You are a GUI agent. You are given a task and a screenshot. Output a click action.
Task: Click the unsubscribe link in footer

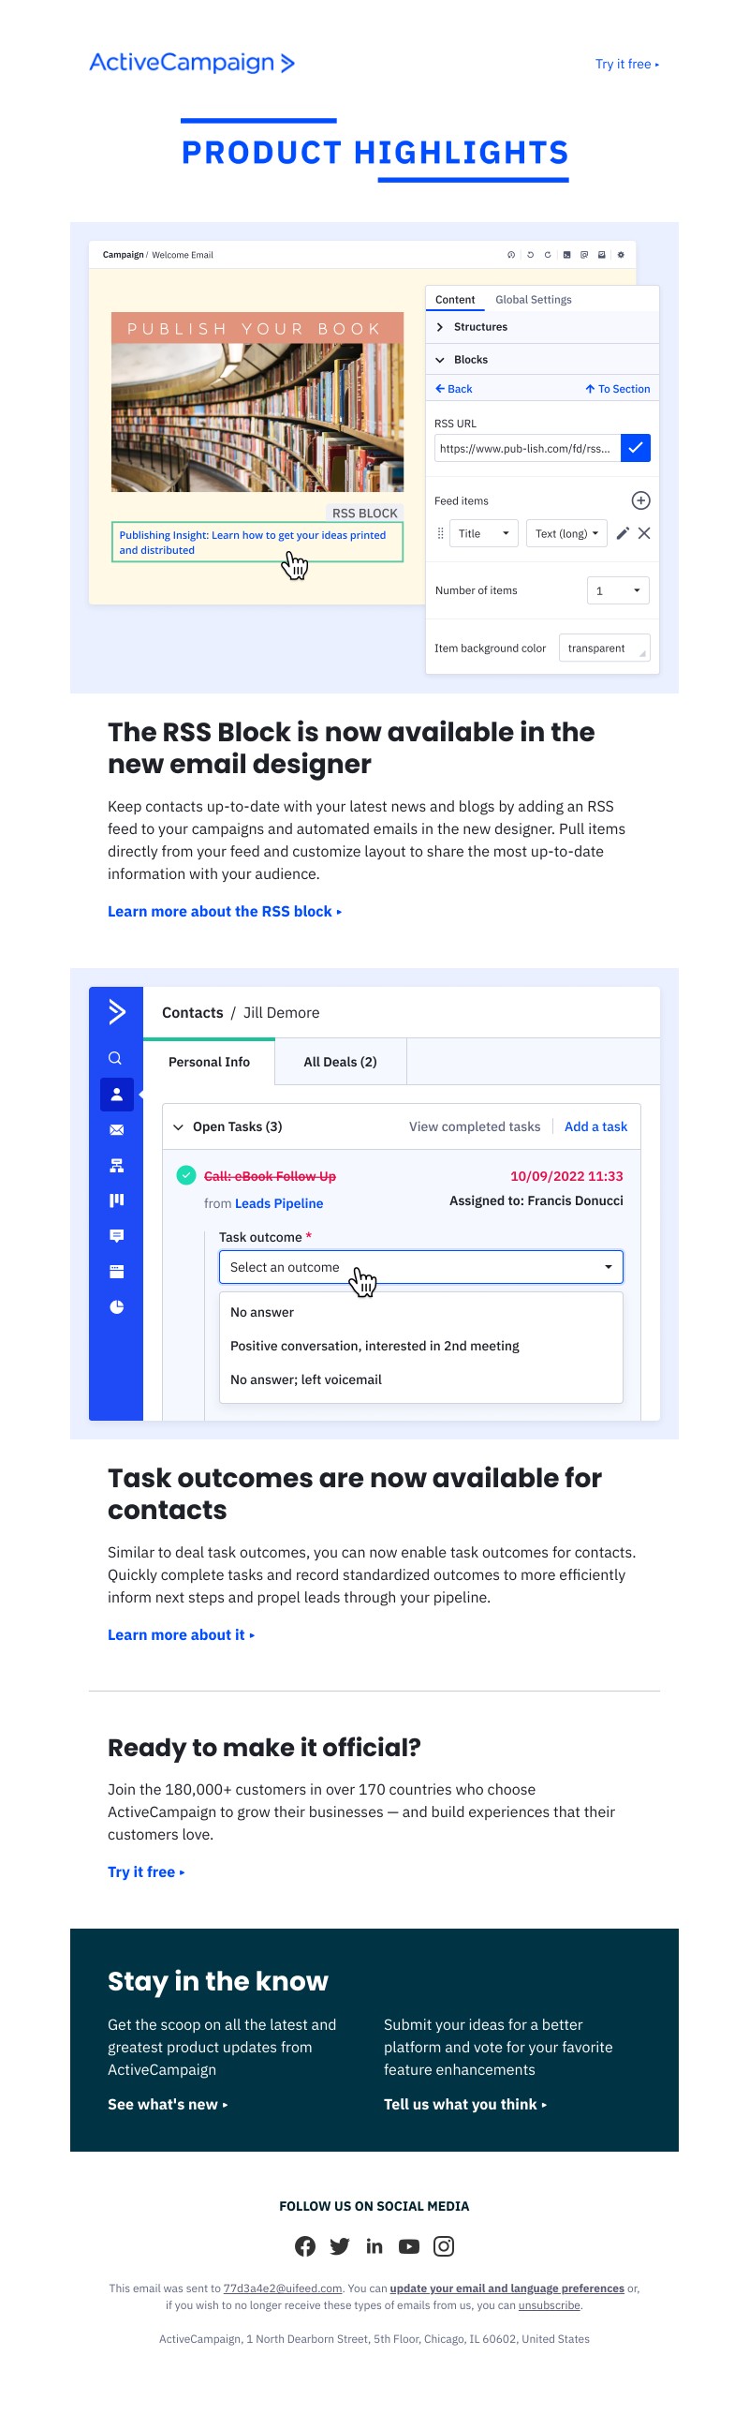pos(549,2305)
